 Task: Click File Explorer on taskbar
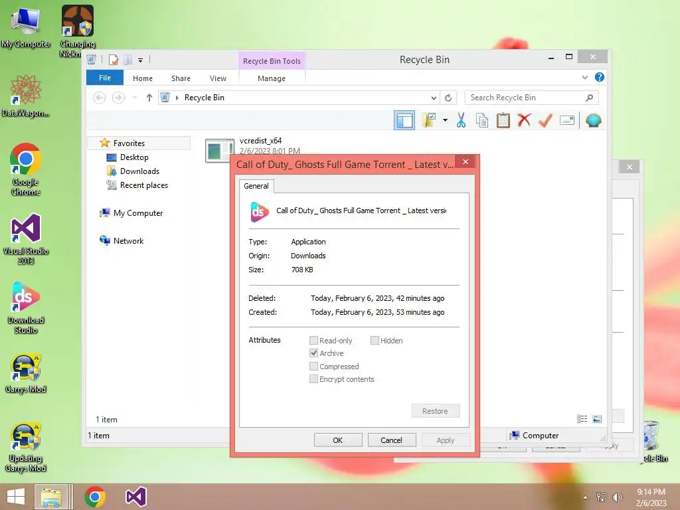coord(51,497)
